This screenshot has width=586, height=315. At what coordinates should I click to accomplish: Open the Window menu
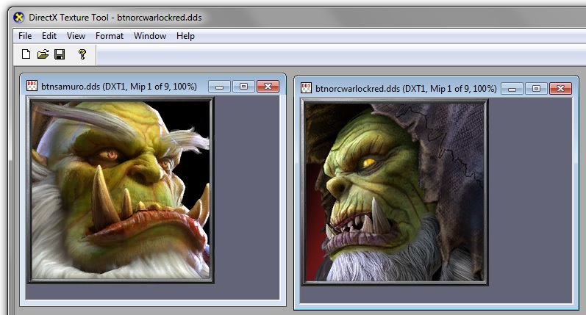click(x=150, y=36)
